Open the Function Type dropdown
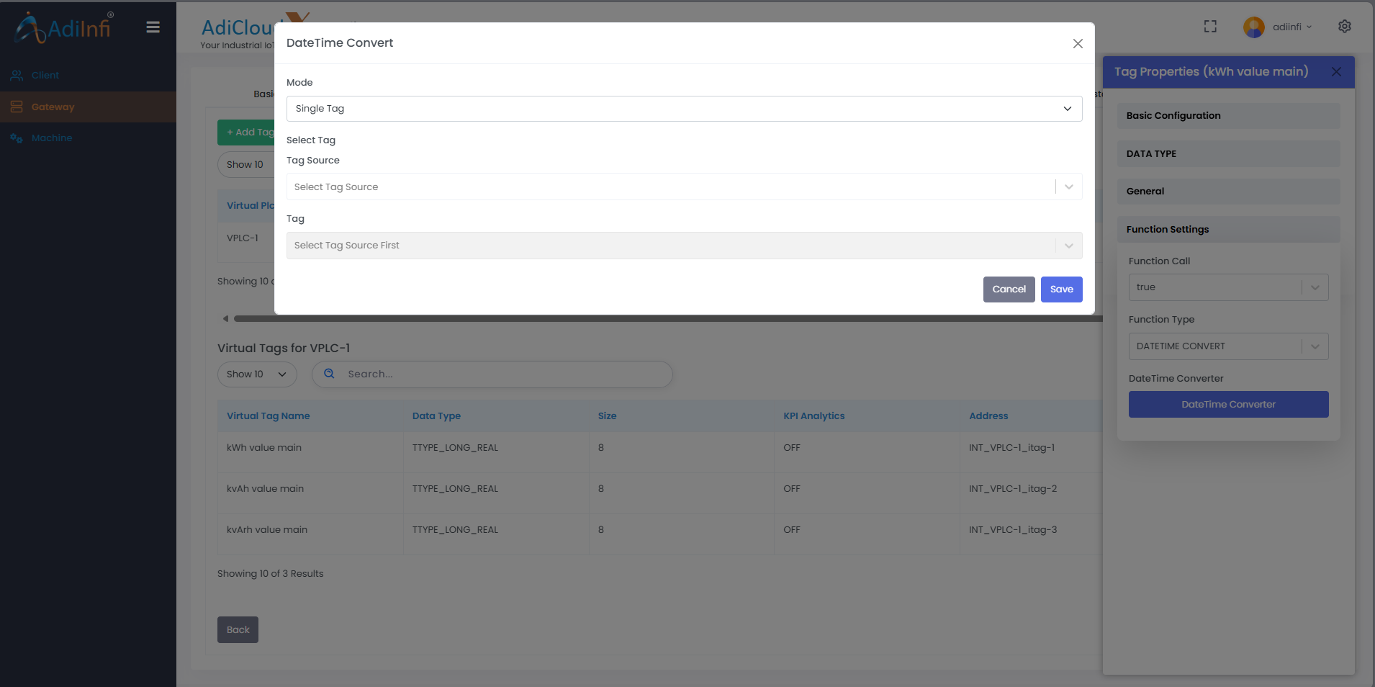1375x687 pixels. click(x=1227, y=346)
